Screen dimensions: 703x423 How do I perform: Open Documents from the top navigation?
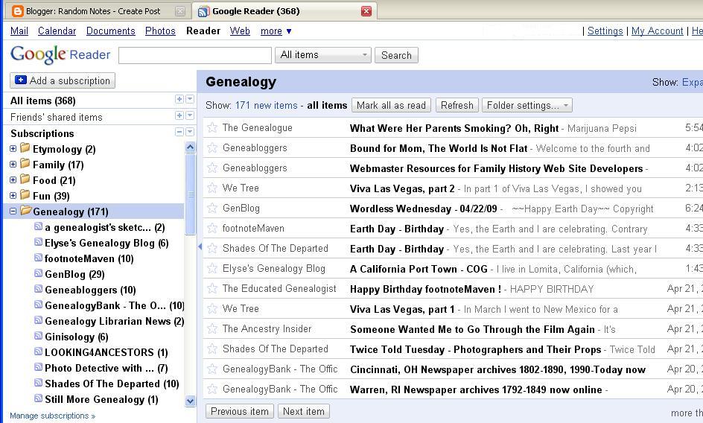tap(111, 31)
